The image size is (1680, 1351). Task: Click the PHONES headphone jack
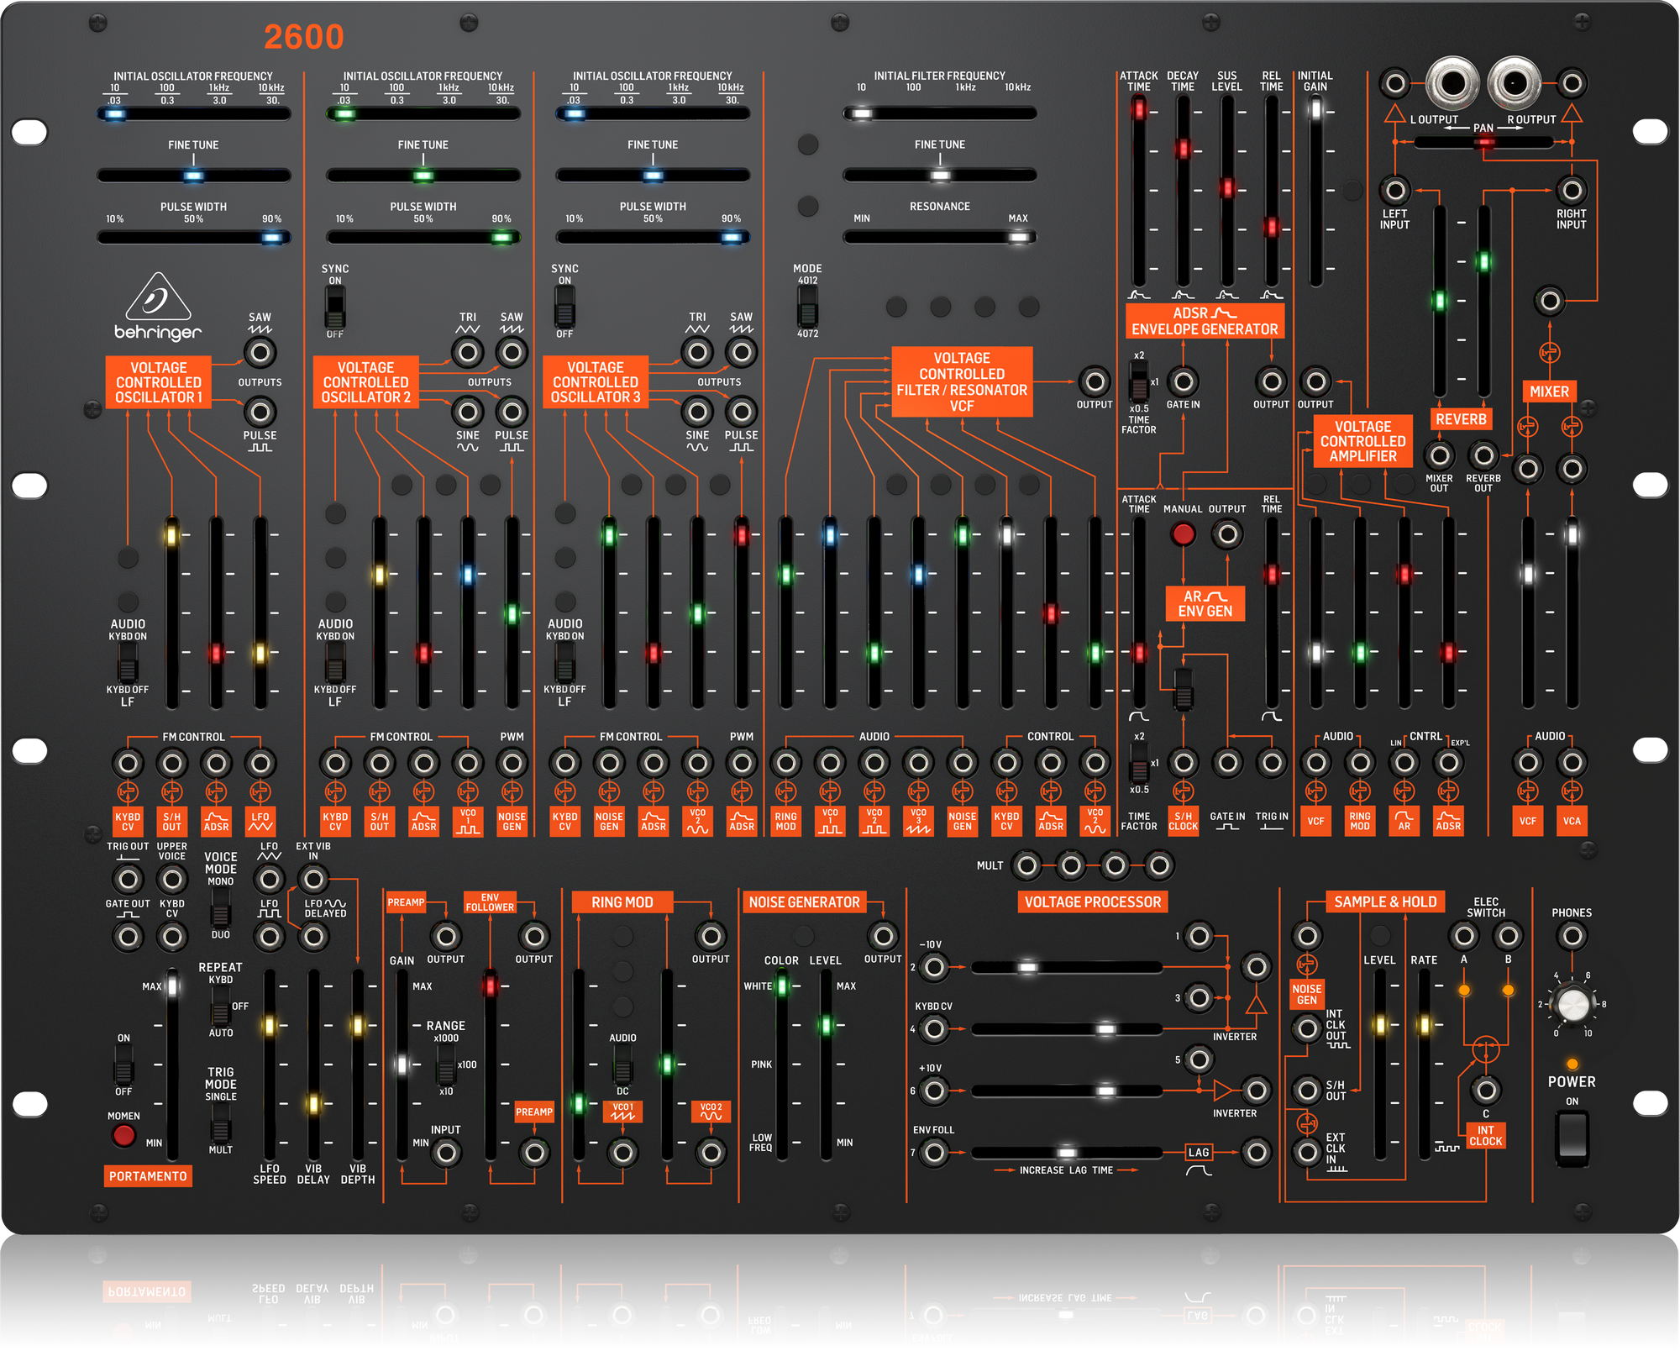1572,936
